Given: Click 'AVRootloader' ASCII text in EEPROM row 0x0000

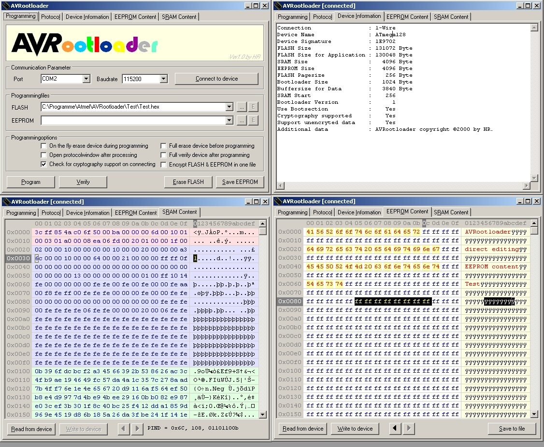Looking at the screenshot, I should tap(488, 232).
